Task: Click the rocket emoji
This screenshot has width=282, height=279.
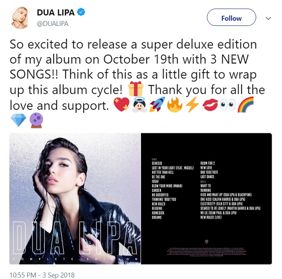Action: coord(157,105)
